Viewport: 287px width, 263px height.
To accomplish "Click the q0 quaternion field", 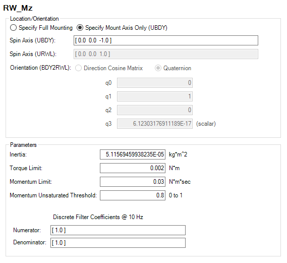I will 155,83.
